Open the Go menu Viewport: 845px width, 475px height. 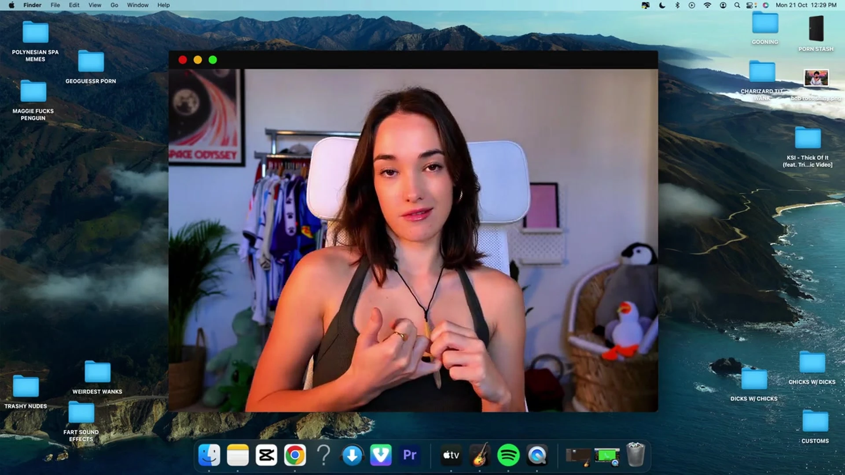coord(114,5)
